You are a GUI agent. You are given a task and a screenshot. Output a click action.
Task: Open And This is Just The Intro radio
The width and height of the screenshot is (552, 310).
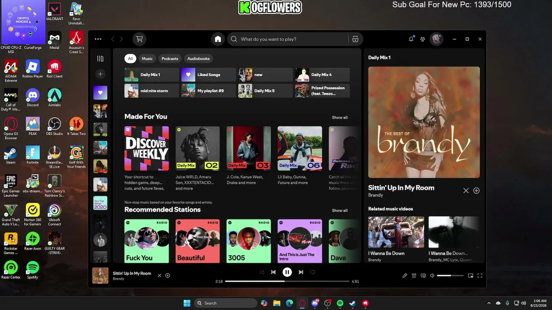(x=300, y=241)
